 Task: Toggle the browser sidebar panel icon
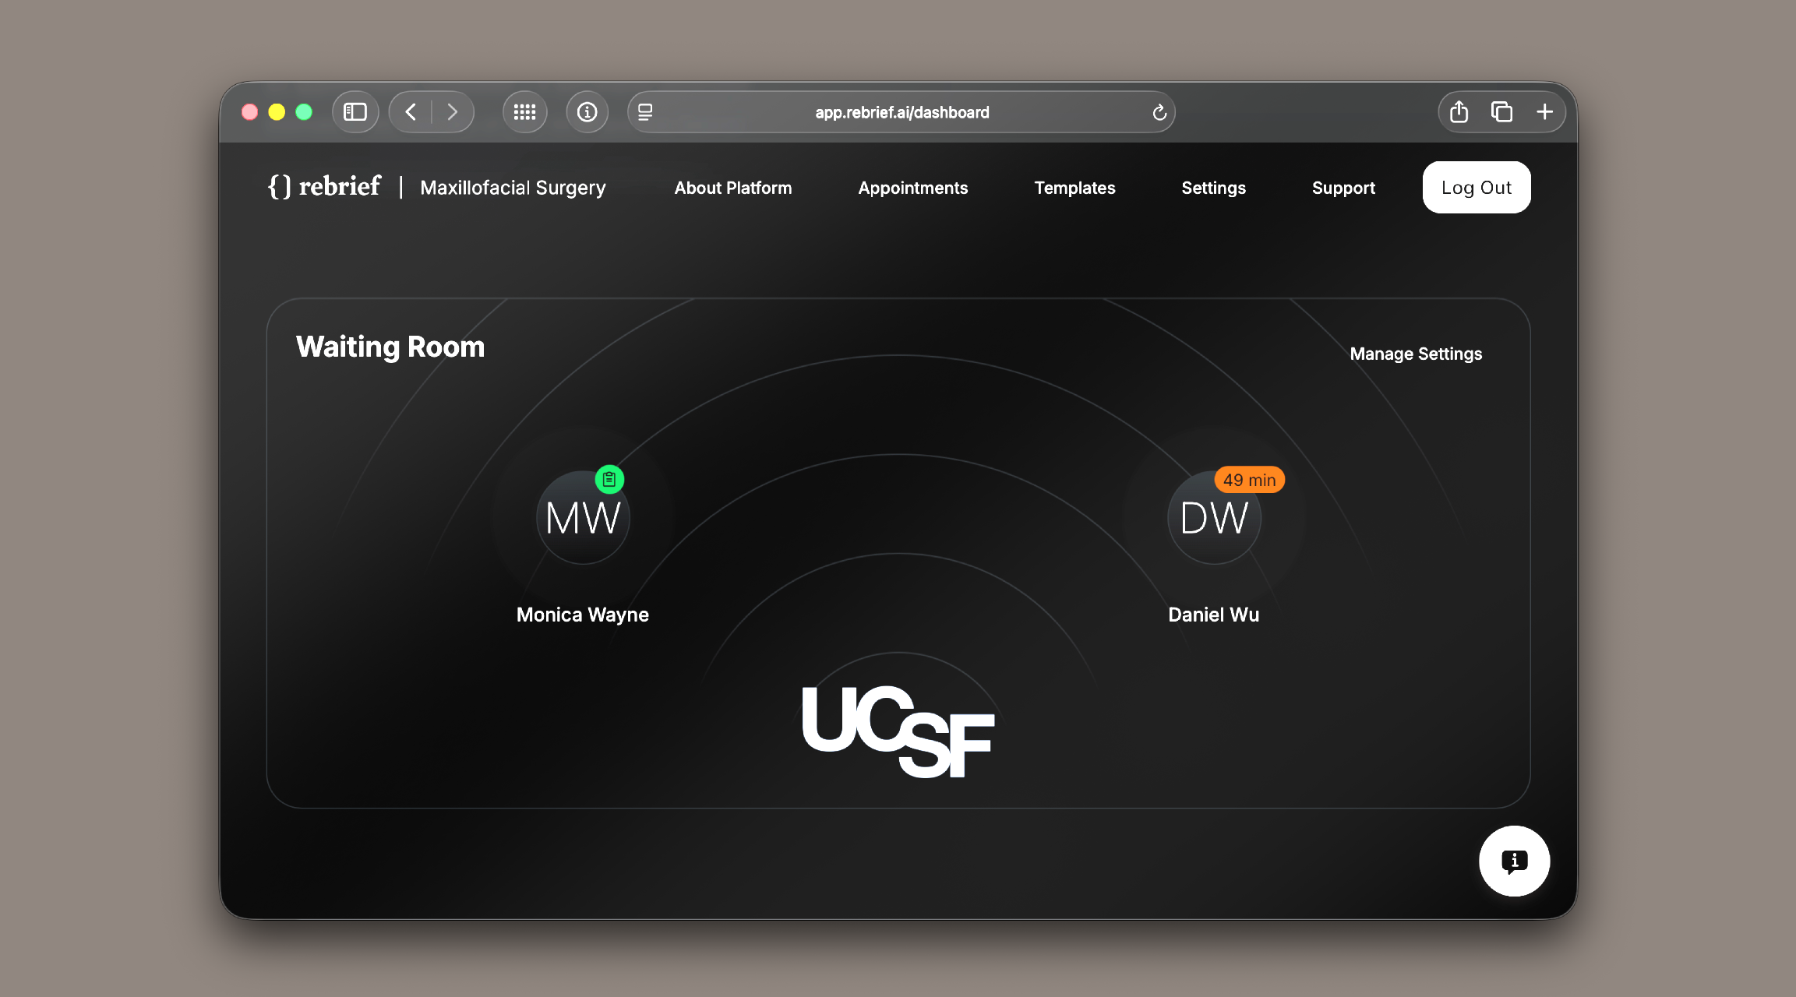point(355,112)
